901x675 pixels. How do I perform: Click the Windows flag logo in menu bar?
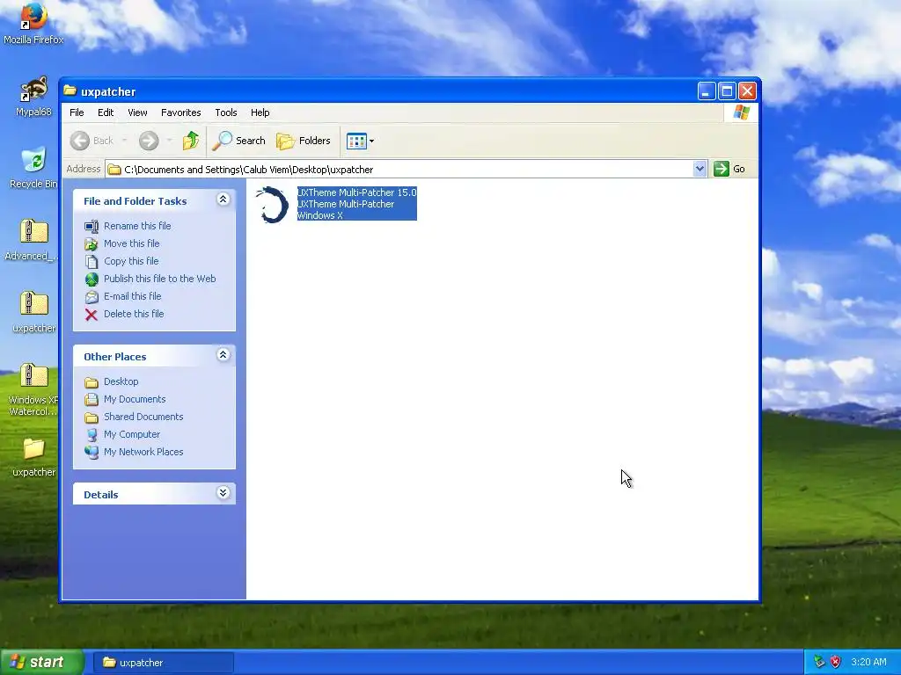pyautogui.click(x=741, y=112)
